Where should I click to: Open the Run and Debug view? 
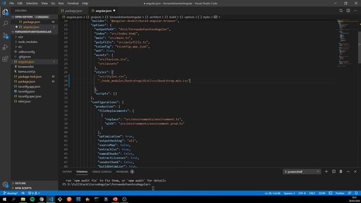tap(5, 47)
